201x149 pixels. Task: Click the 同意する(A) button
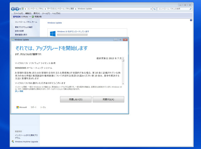pos(108,99)
